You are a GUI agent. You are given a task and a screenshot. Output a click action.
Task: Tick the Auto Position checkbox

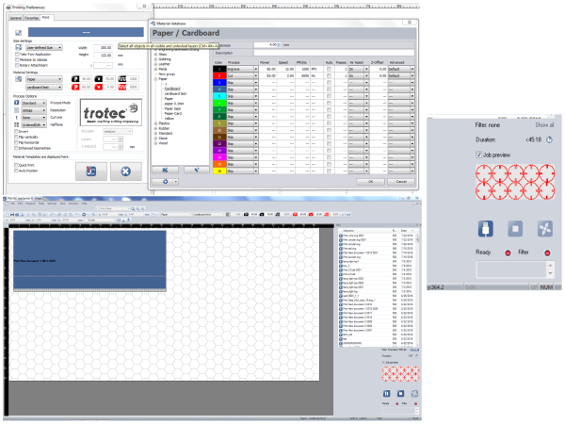tap(16, 171)
